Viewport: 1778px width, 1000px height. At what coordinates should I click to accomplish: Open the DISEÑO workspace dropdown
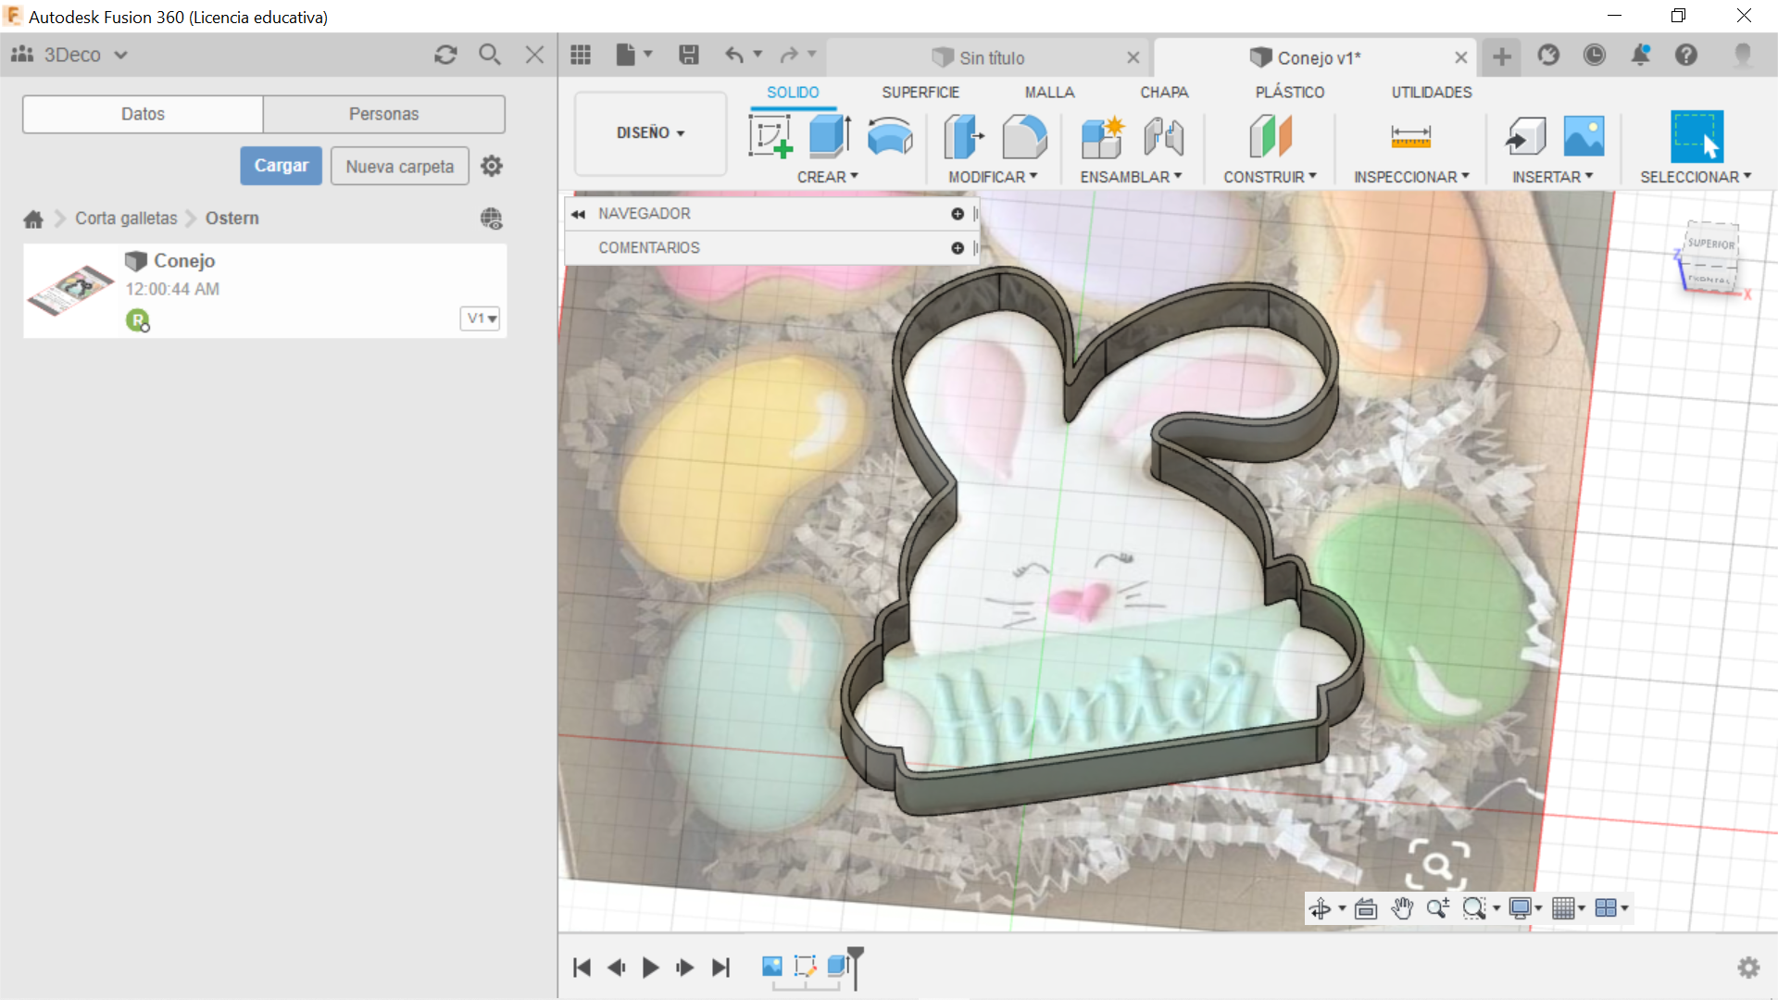[650, 132]
